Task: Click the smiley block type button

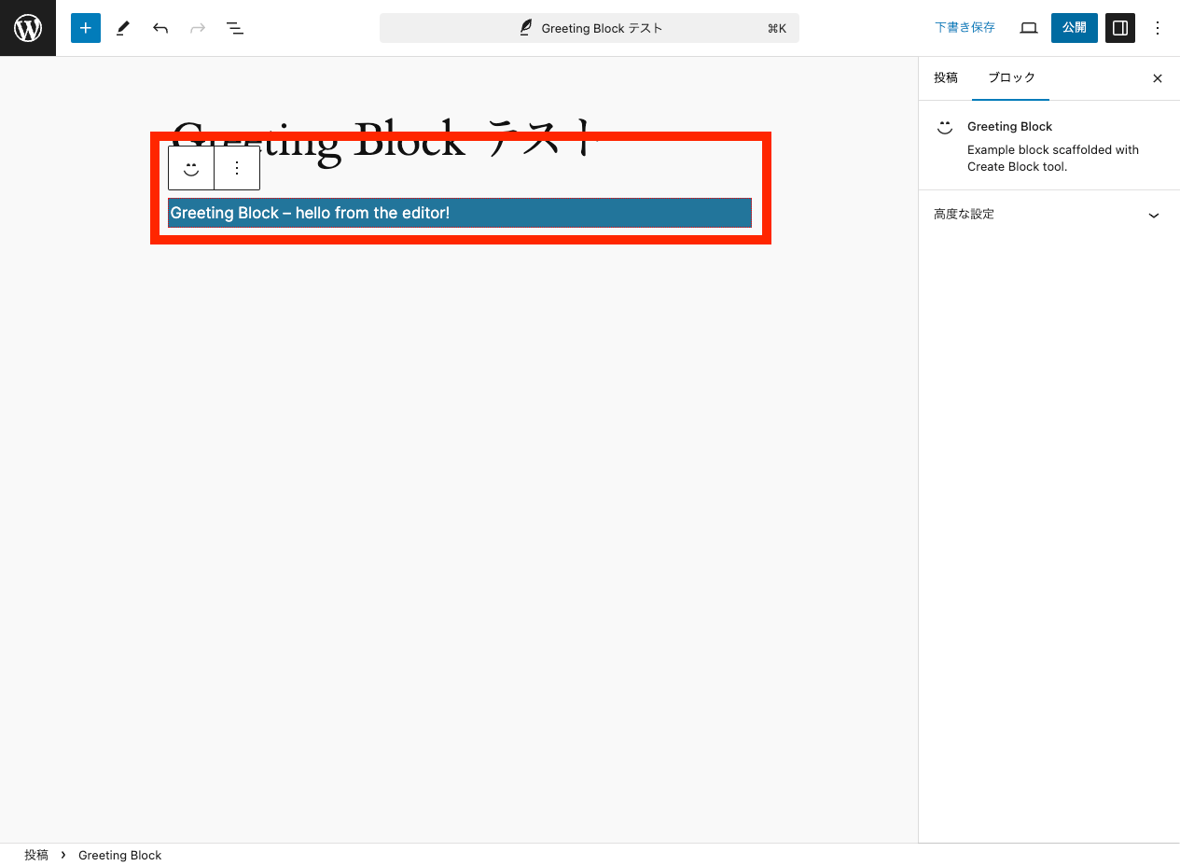Action: [191, 168]
